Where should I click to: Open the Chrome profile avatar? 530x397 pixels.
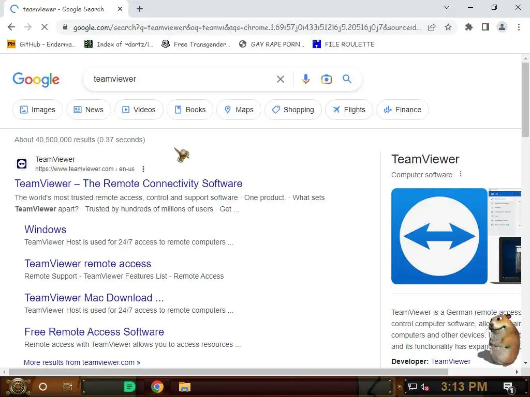(502, 27)
